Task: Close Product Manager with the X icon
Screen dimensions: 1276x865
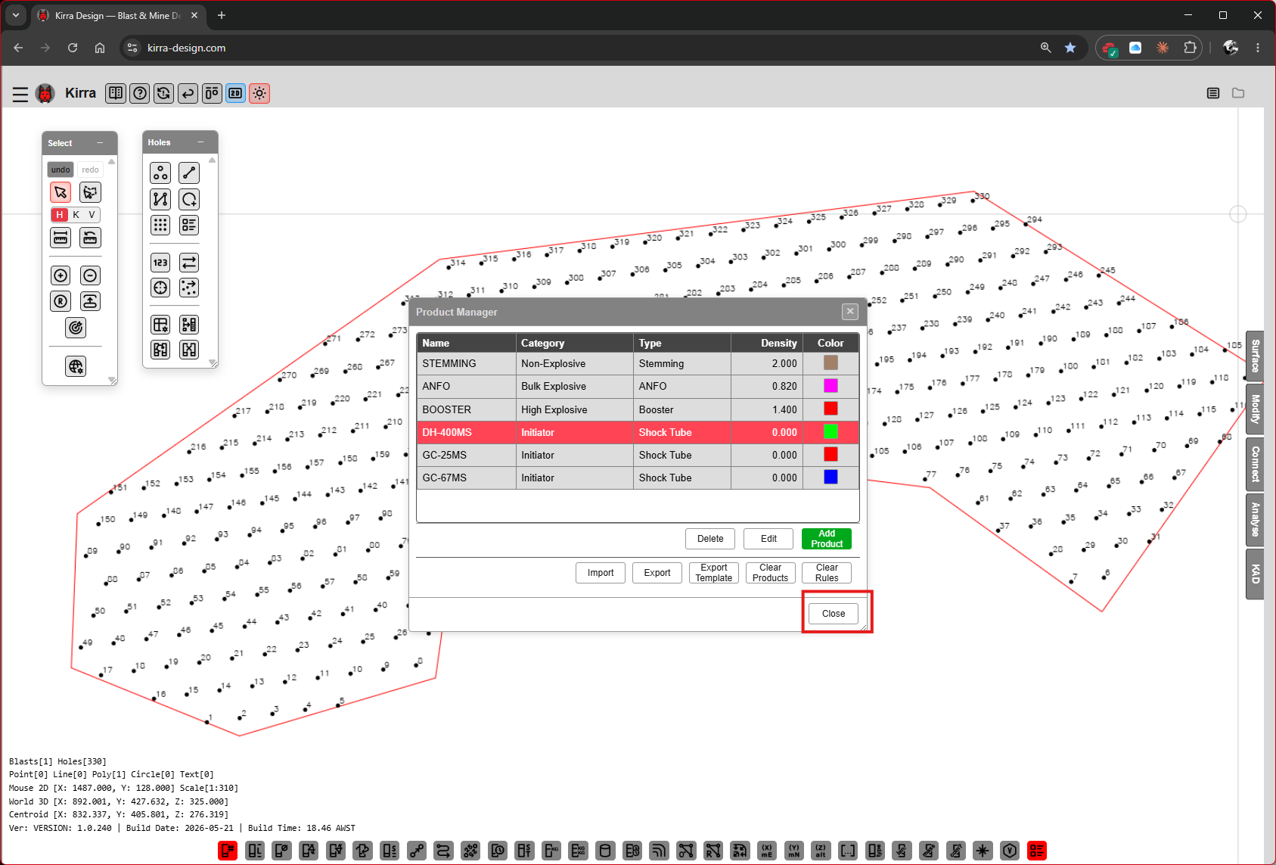Action: 850,311
